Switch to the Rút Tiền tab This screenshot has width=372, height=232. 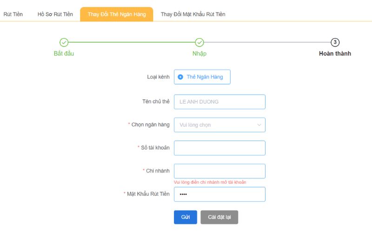(13, 14)
